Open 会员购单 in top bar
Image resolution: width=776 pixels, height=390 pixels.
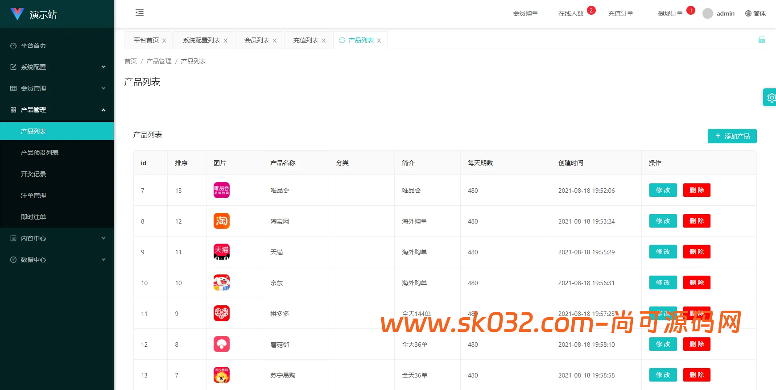(525, 13)
